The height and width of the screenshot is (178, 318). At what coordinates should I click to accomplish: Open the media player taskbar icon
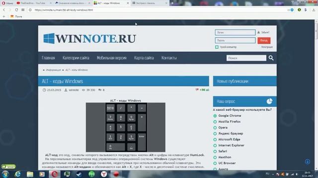[x=42, y=174]
